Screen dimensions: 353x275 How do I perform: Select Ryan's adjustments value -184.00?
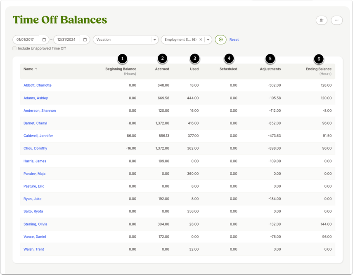click(275, 199)
